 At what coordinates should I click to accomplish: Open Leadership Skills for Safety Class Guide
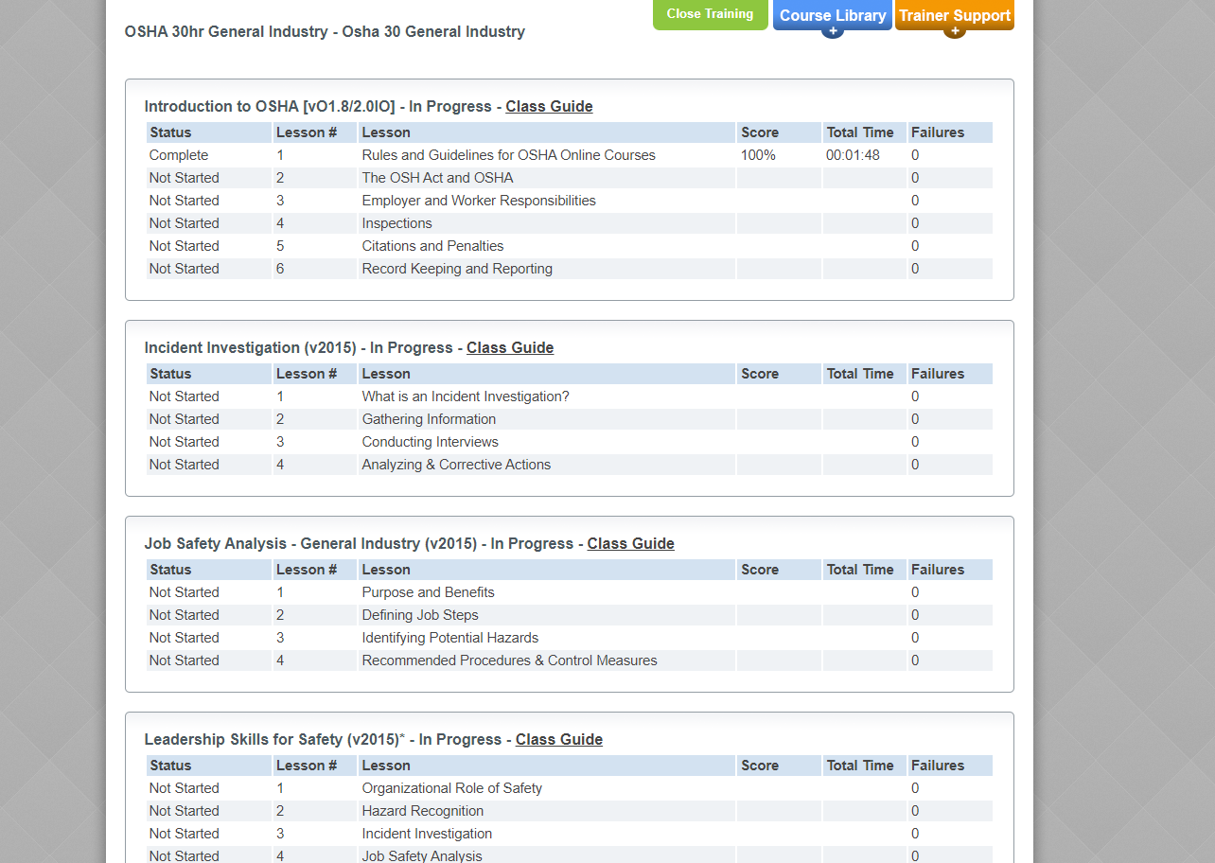click(559, 739)
